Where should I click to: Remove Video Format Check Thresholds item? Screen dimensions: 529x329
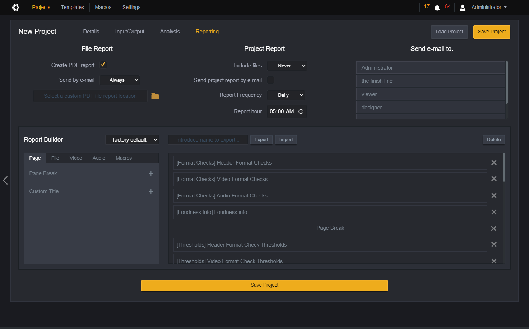point(494,261)
